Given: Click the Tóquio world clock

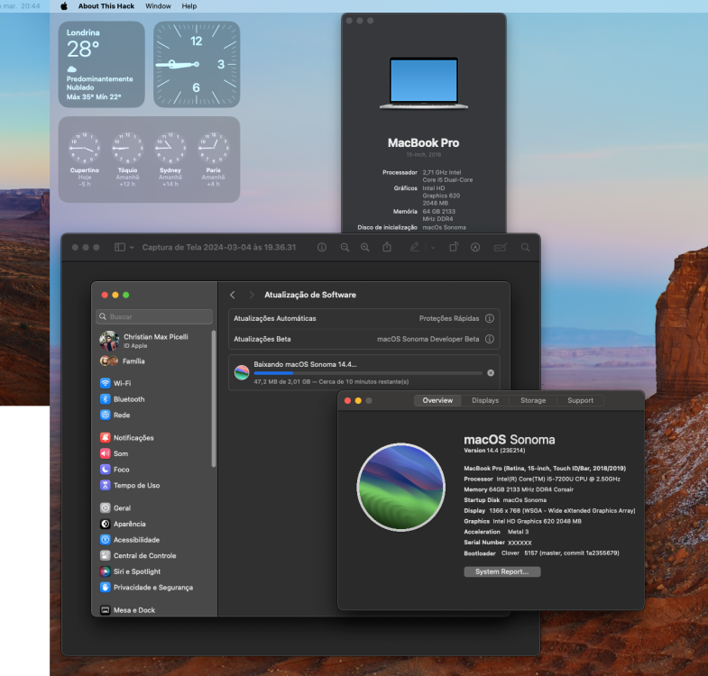Looking at the screenshot, I should (x=127, y=159).
